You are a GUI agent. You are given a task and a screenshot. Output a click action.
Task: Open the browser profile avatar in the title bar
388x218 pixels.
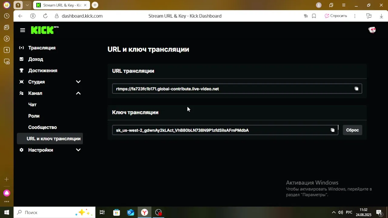[x=319, y=5]
